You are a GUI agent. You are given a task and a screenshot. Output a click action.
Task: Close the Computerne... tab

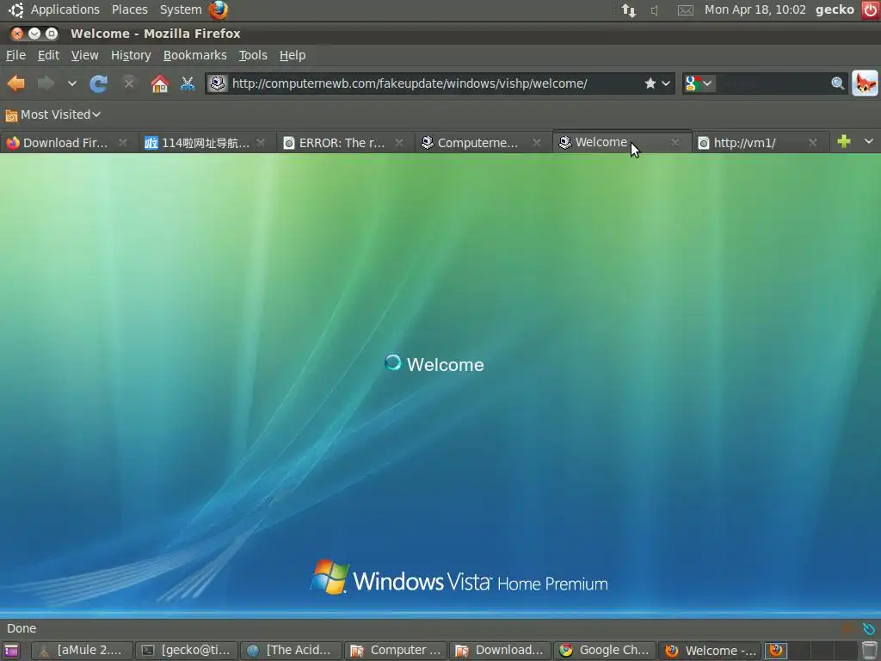537,143
